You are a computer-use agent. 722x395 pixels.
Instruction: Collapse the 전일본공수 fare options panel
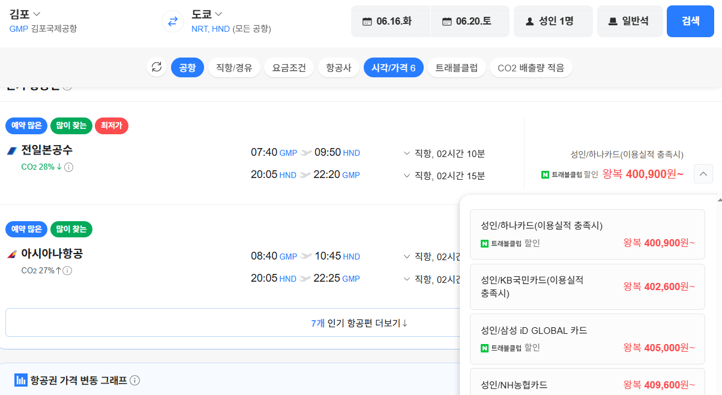pyautogui.click(x=703, y=174)
